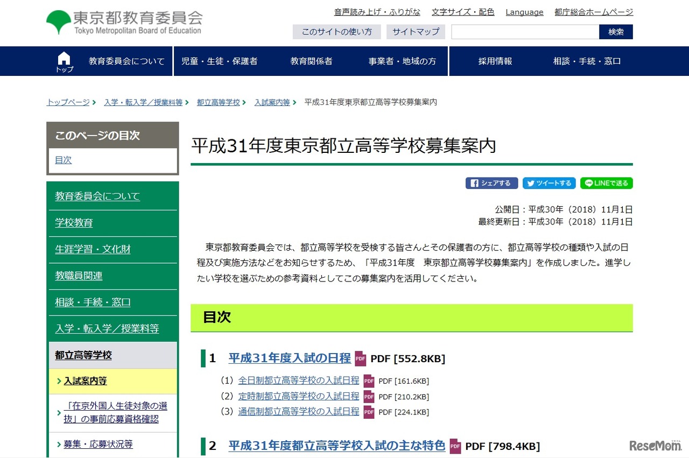Viewport: 689px width, 458px height.
Task: Click the トップページ breadcrumb link
Action: (67, 102)
